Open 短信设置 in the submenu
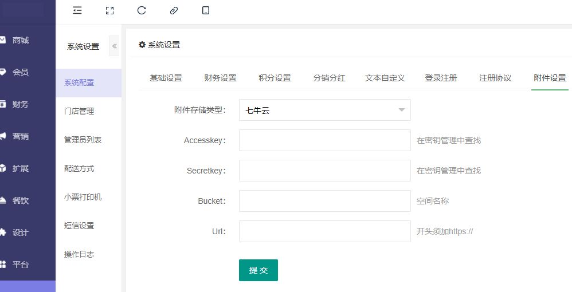Viewport: 572px width, 292px height. (x=79, y=226)
